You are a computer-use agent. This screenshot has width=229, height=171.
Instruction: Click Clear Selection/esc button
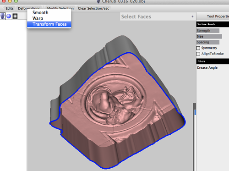[x=93, y=8]
